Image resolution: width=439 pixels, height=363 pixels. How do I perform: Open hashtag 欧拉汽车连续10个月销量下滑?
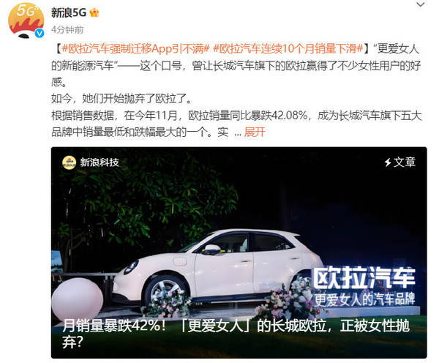pyautogui.click(x=288, y=49)
